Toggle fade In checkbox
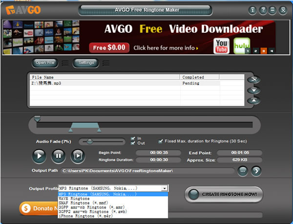Viewport: 293px width, 224px height. click(x=133, y=138)
